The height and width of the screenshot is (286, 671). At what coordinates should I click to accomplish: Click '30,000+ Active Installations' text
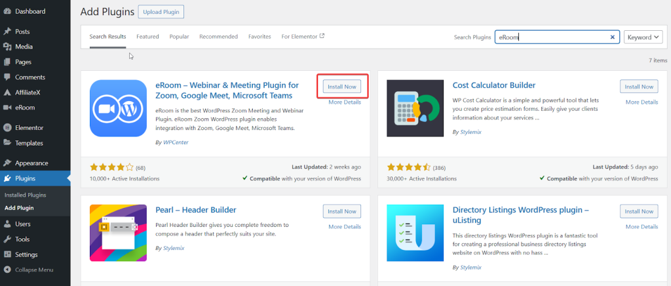point(421,178)
